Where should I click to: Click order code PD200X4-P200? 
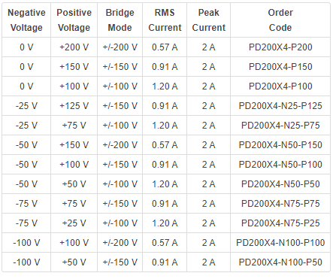tap(280, 47)
